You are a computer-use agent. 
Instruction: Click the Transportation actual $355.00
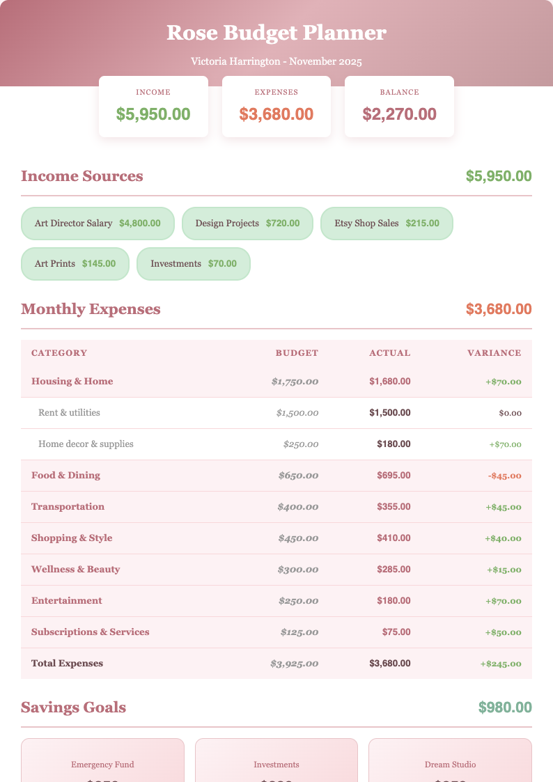point(394,507)
